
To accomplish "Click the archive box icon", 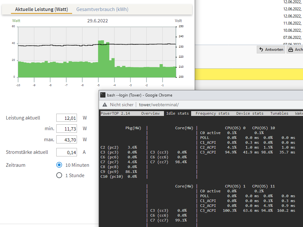I will (x=291, y=50).
